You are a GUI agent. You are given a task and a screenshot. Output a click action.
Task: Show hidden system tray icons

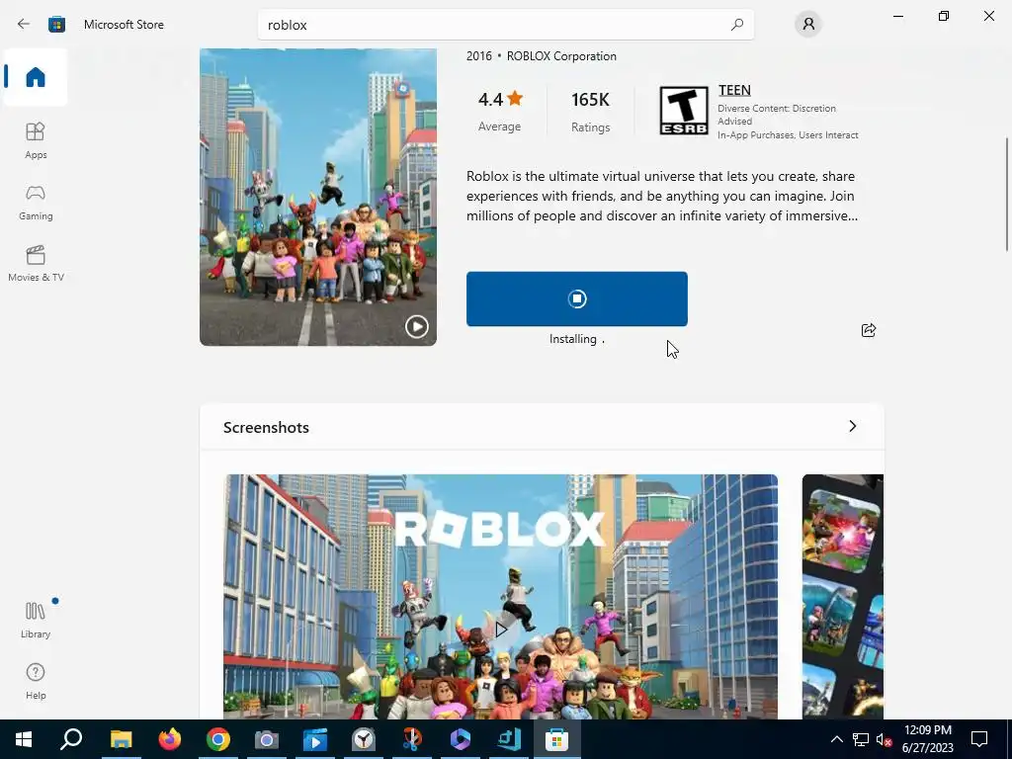[x=836, y=739]
